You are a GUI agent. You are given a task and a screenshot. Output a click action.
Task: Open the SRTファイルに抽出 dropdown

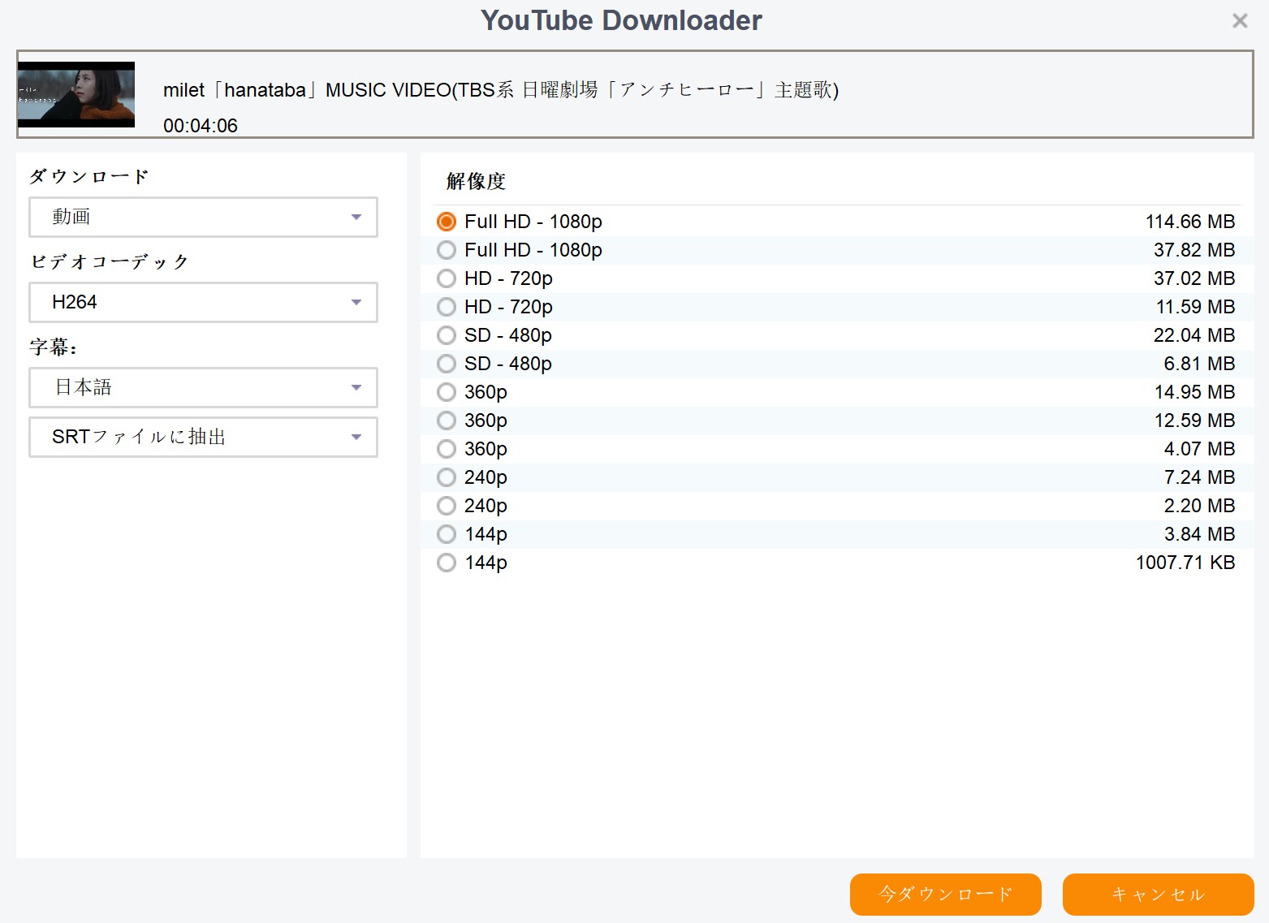click(203, 437)
